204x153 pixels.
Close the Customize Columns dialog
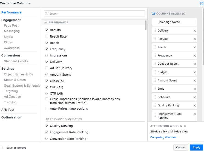[202, 4]
